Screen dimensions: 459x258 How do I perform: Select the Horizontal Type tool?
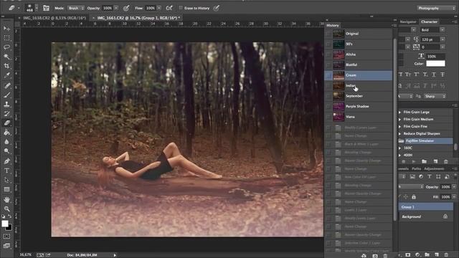(x=6, y=171)
